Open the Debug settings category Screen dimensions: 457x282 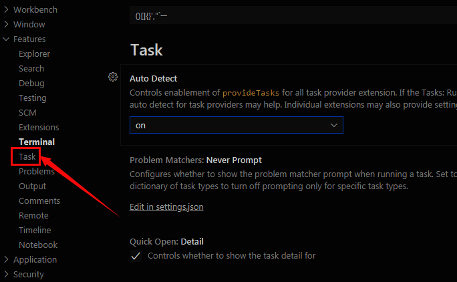(31, 84)
